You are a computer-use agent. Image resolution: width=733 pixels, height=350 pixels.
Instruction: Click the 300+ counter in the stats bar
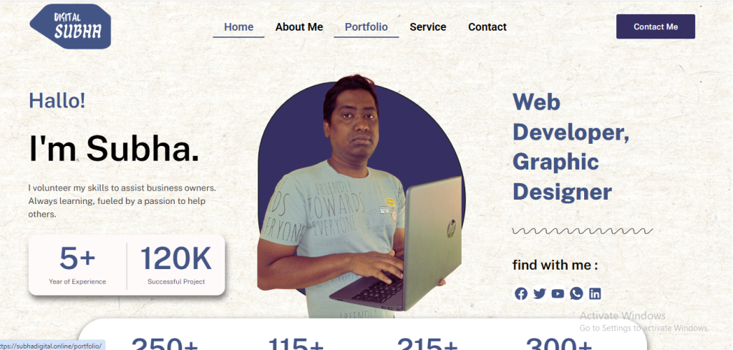click(559, 344)
